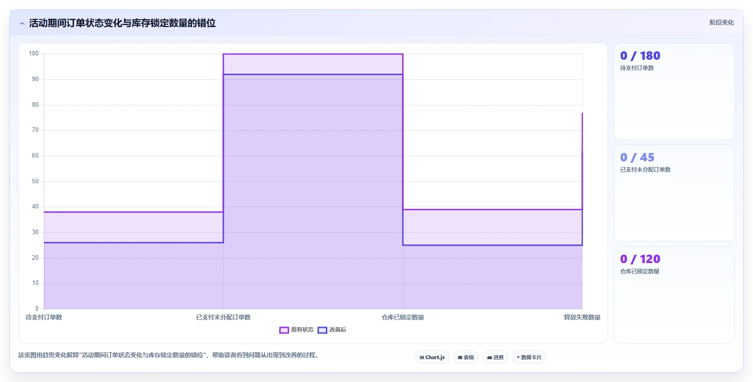The height and width of the screenshot is (382, 753).
Task: Select the 进度 chip
Action: click(x=495, y=357)
